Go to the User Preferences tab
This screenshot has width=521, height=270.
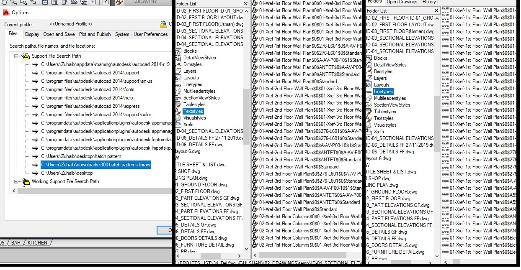150,34
